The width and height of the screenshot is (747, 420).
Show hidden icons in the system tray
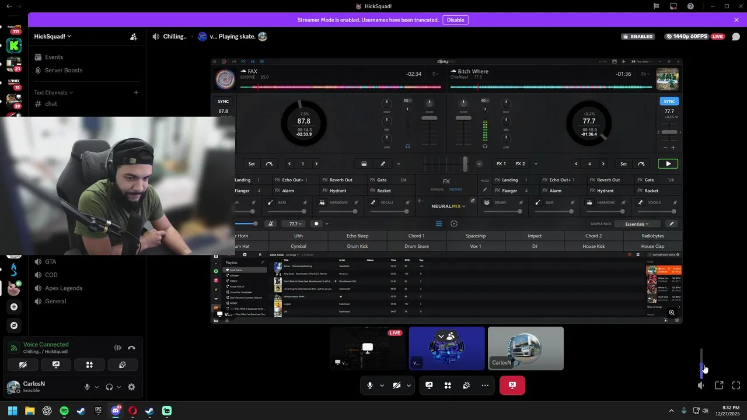(x=671, y=411)
